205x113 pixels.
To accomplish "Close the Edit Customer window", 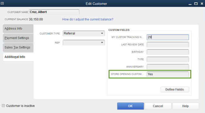I will [202, 4].
